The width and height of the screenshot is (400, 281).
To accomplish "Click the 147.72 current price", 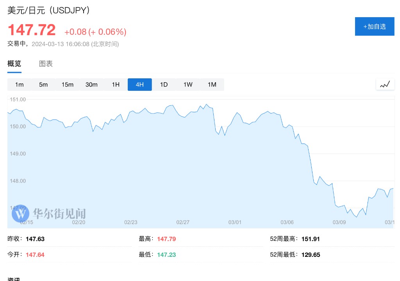I will (32, 30).
